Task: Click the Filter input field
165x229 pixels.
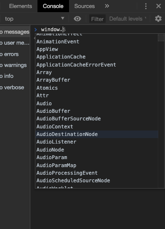Action: 97,19
